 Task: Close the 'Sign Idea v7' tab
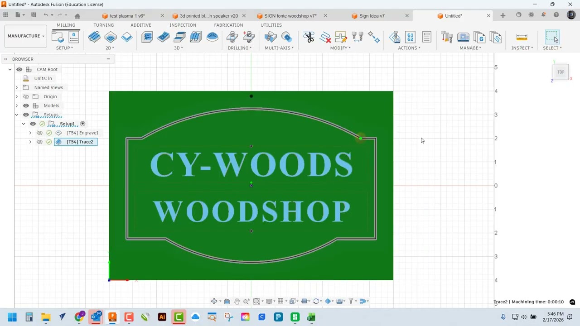407,16
